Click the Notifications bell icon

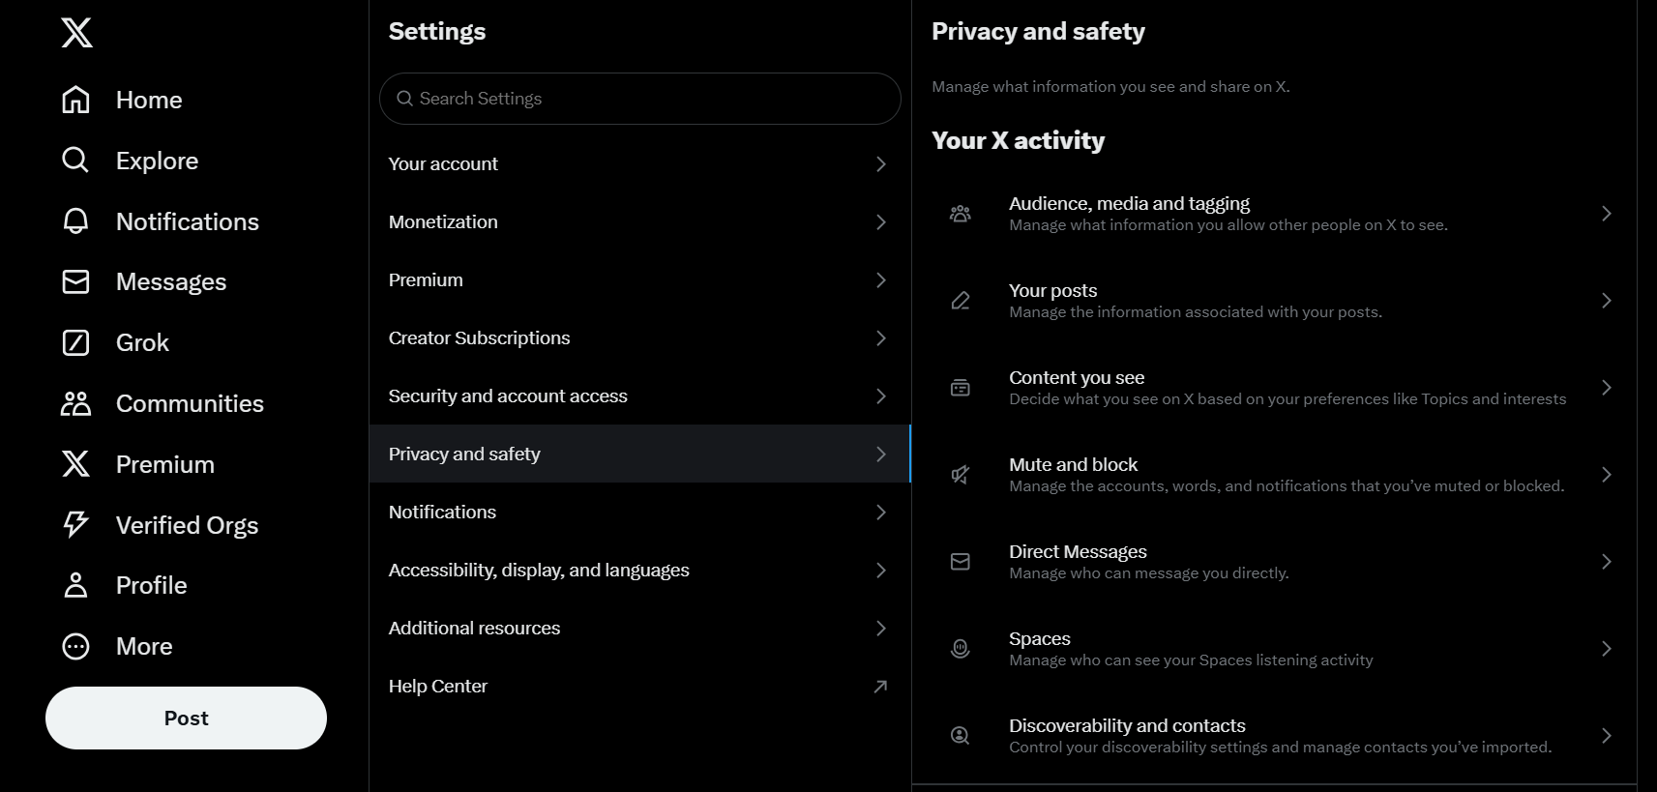(75, 221)
